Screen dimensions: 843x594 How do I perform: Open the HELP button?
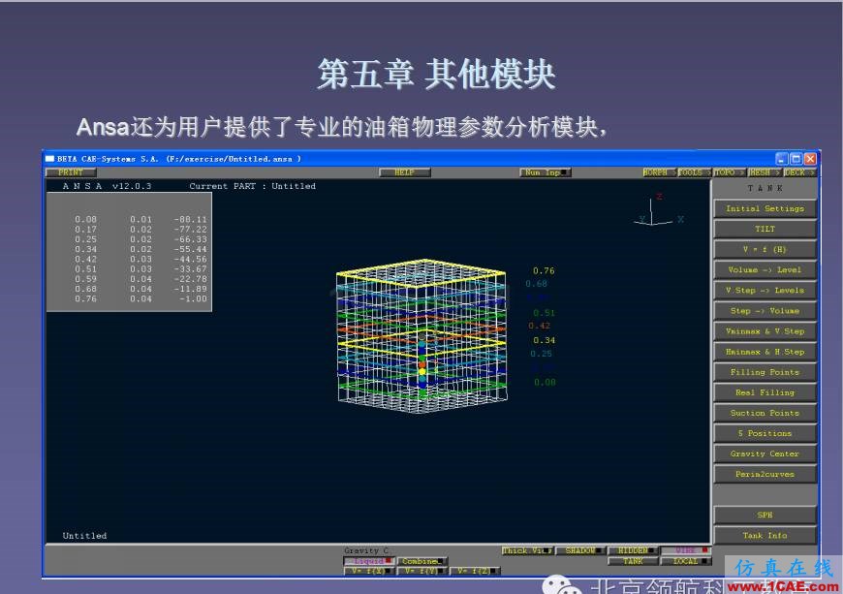[x=404, y=172]
